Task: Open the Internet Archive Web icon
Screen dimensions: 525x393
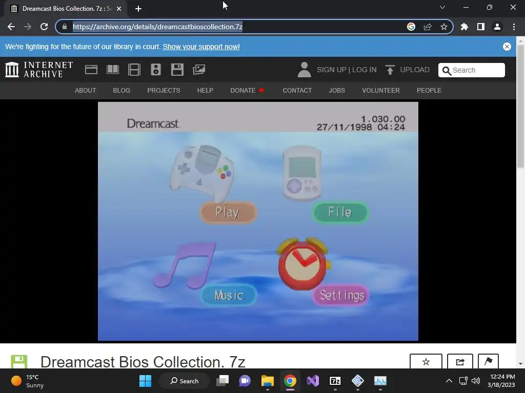Action: tap(91, 70)
